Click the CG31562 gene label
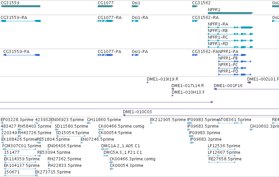The width and height of the screenshot is (279, 177). pyautogui.click(x=201, y=3)
